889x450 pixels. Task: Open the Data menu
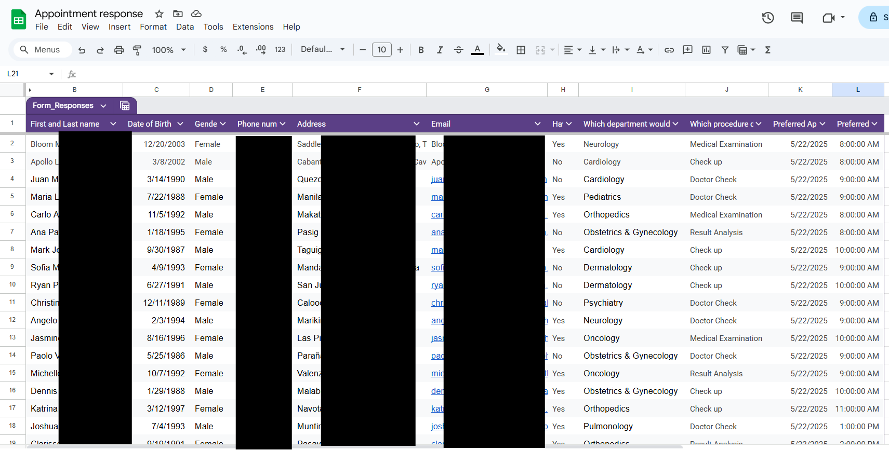[185, 27]
